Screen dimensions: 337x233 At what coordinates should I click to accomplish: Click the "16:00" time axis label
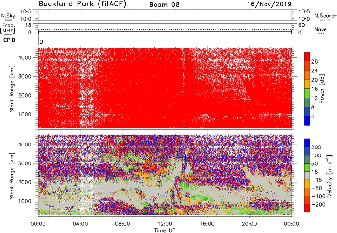(x=207, y=224)
